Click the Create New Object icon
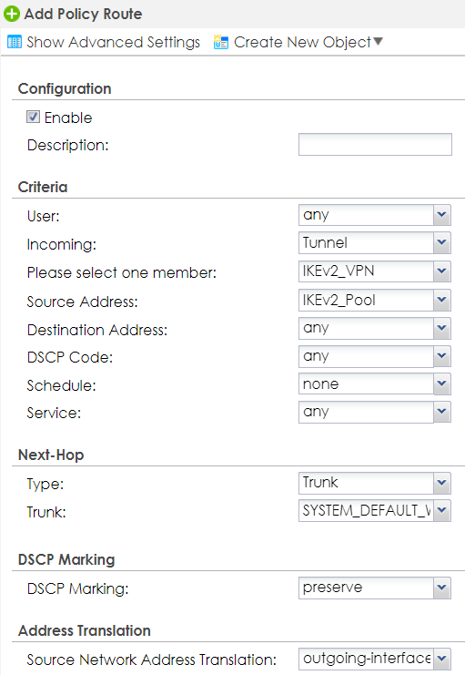The height and width of the screenshot is (675, 465). [221, 42]
